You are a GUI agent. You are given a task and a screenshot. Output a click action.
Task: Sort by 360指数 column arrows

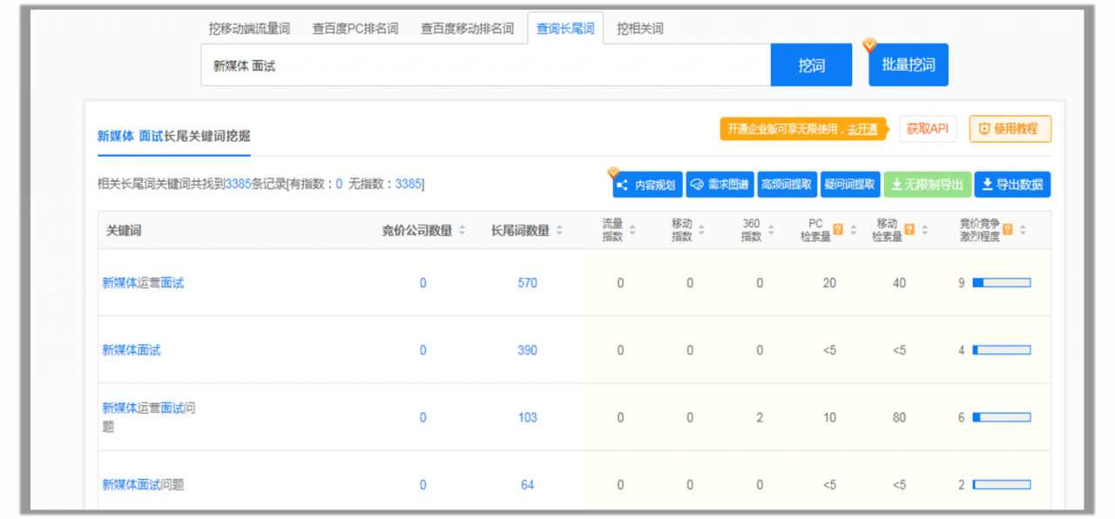click(x=771, y=231)
